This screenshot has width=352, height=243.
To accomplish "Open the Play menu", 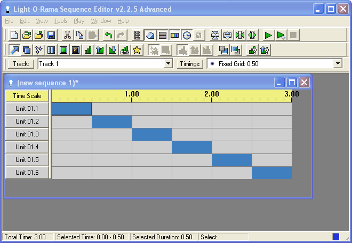I will click(x=79, y=21).
